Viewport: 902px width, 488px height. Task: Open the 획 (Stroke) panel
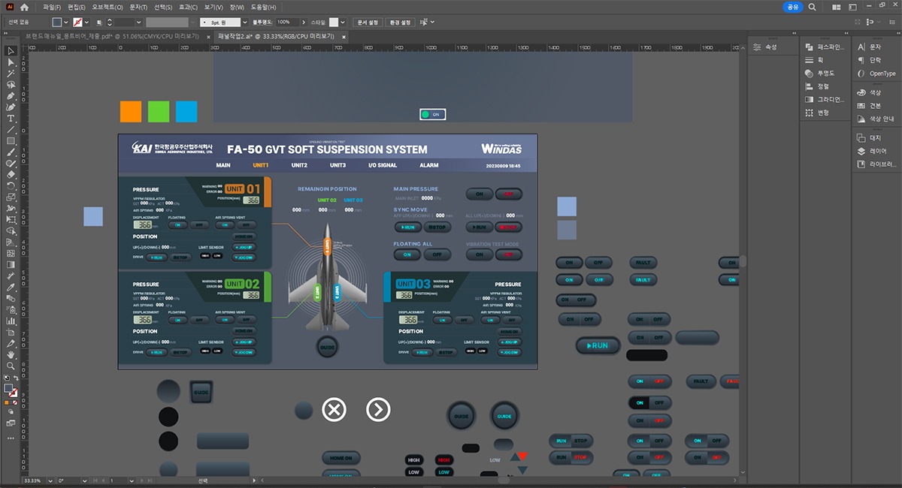814,59
